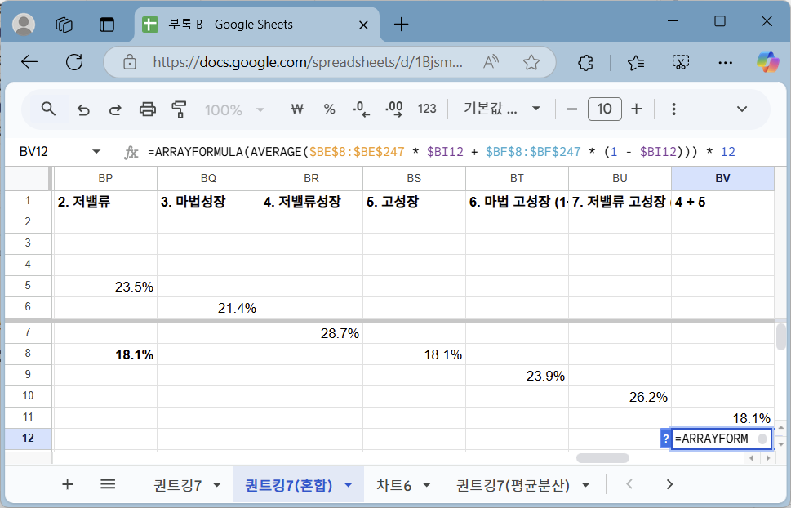This screenshot has width=791, height=508.
Task: Switch to the 퀀트킹7(평균분산) sheet tab
Action: 513,486
